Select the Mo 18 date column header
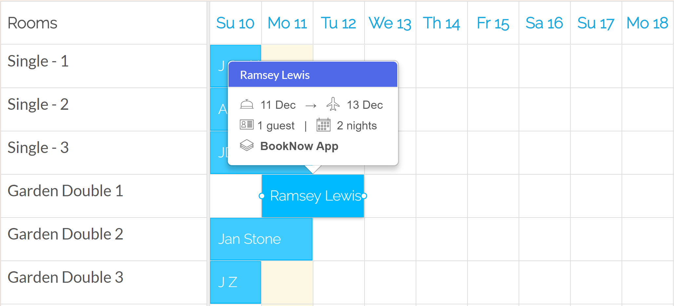This screenshot has height=306, width=674. tap(647, 23)
